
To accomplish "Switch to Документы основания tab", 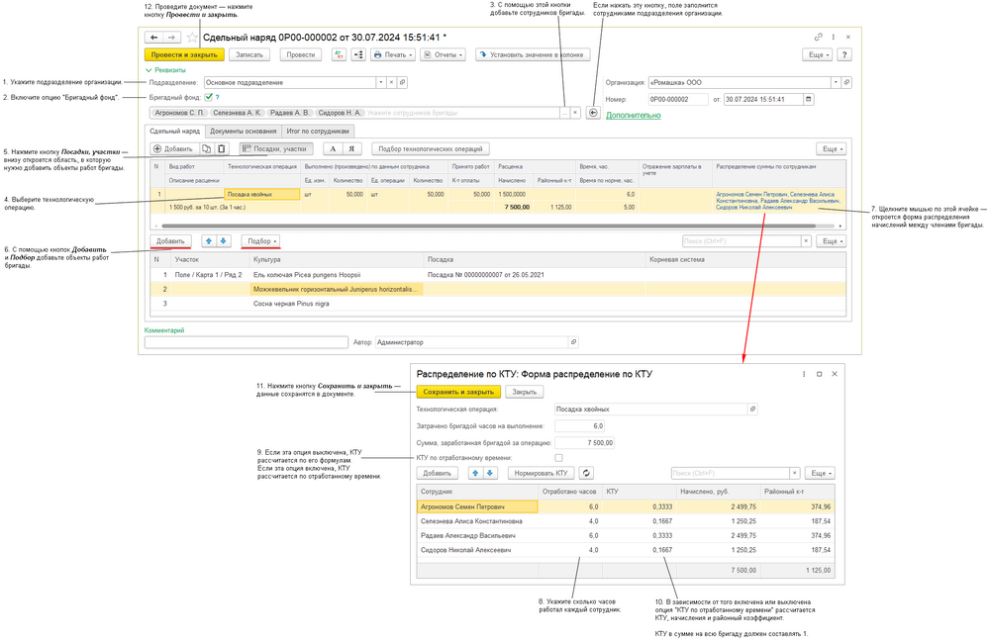I will [243, 131].
